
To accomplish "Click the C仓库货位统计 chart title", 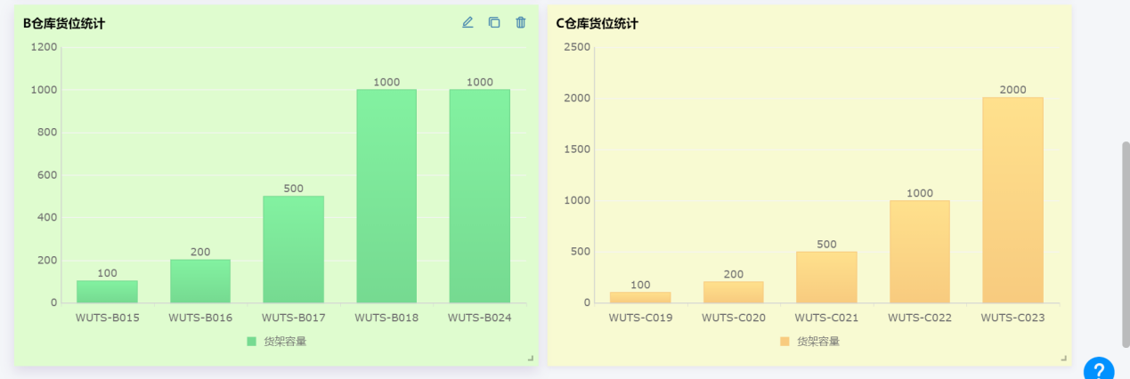I will (597, 24).
